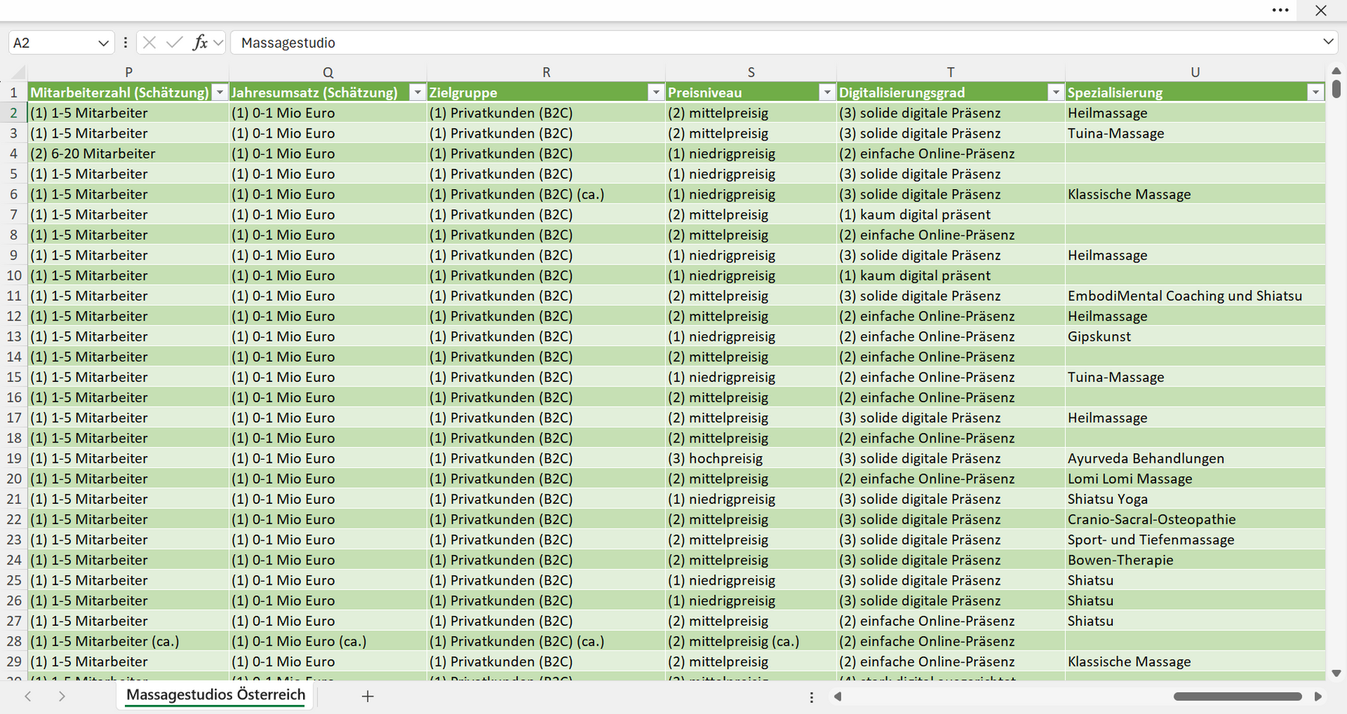Close the window with the X button

1321,10
